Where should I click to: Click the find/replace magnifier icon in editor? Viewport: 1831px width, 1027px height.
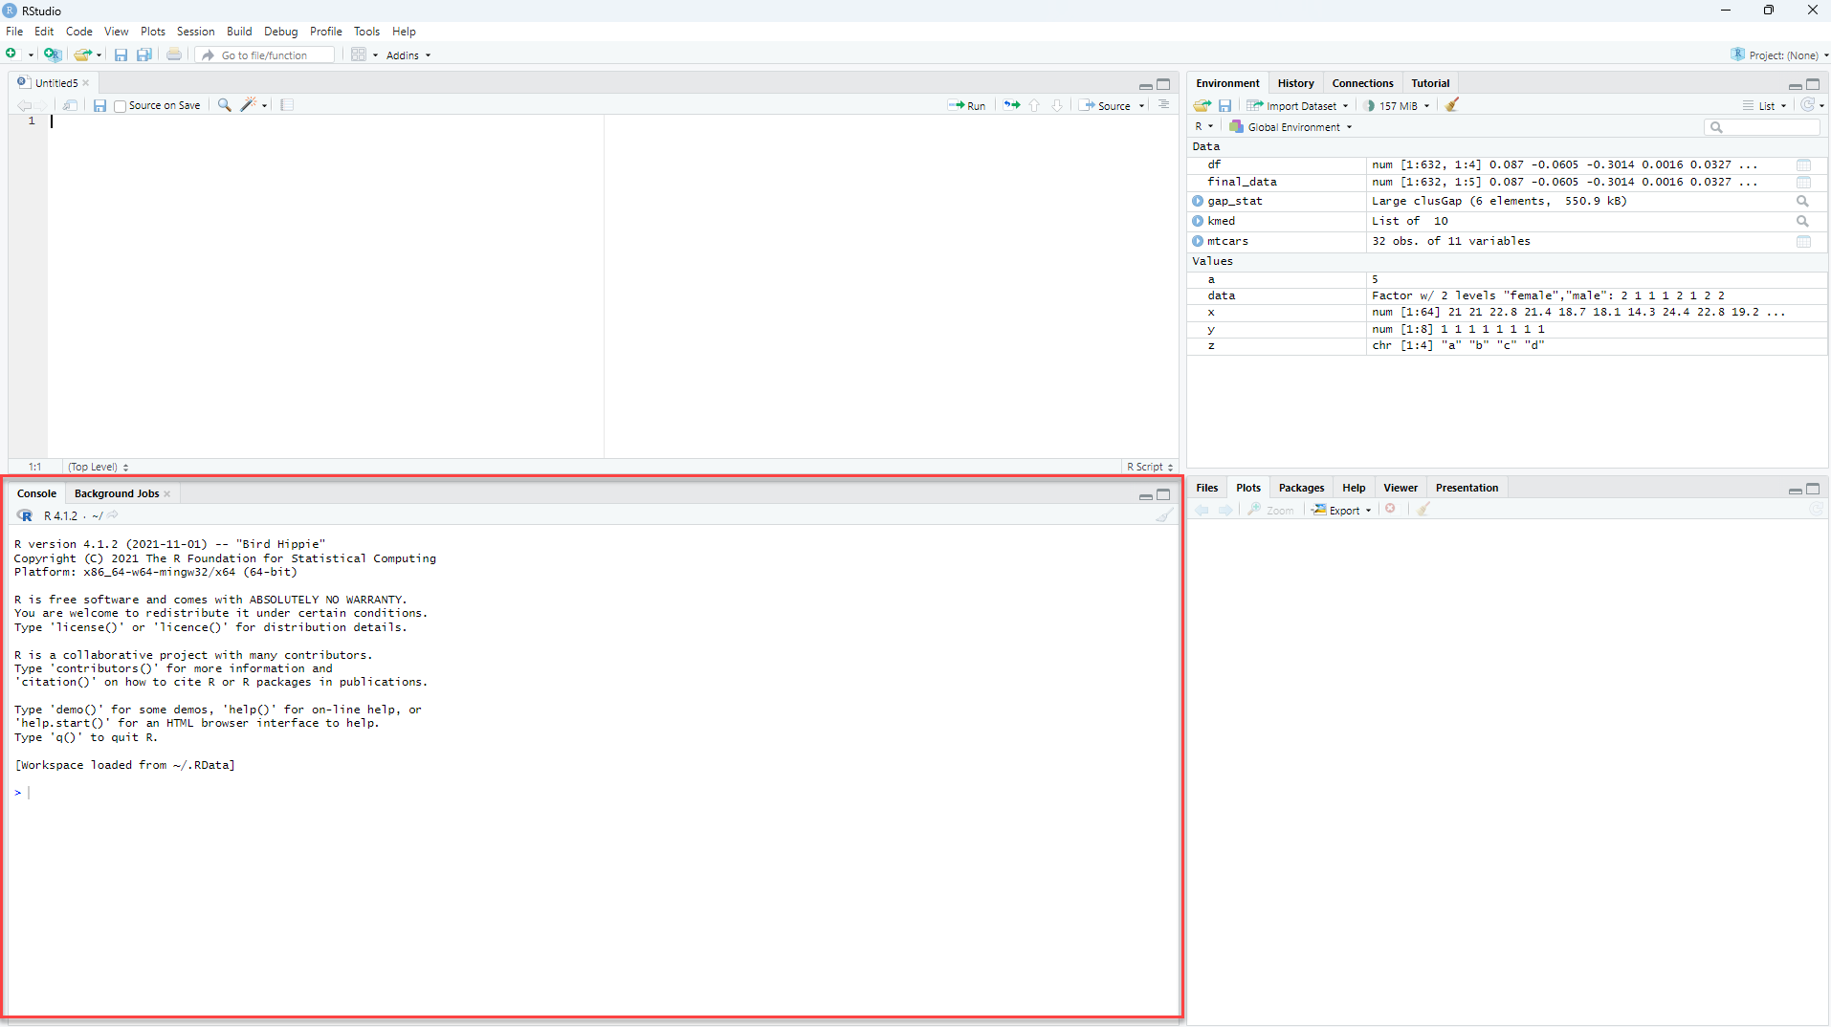tap(224, 105)
